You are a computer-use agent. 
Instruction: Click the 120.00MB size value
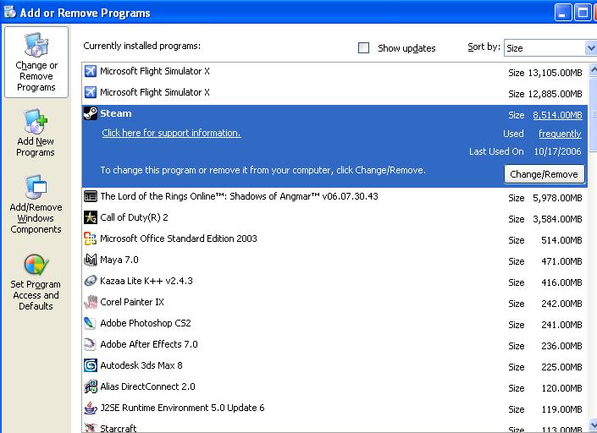point(561,388)
